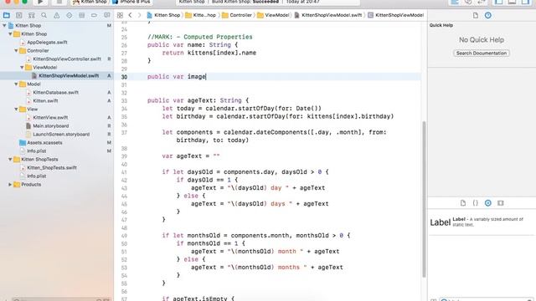Open the Report navigator tab
Screen dimensions: 536x301
(x=106, y=15)
